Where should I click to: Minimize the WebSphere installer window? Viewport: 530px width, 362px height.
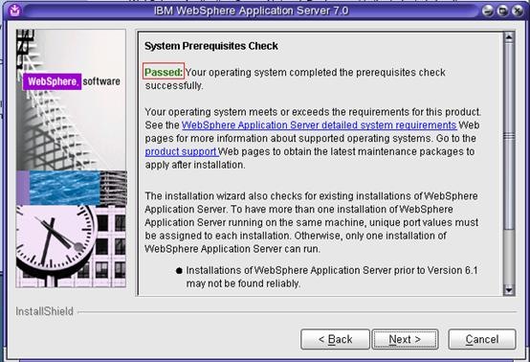pos(487,11)
